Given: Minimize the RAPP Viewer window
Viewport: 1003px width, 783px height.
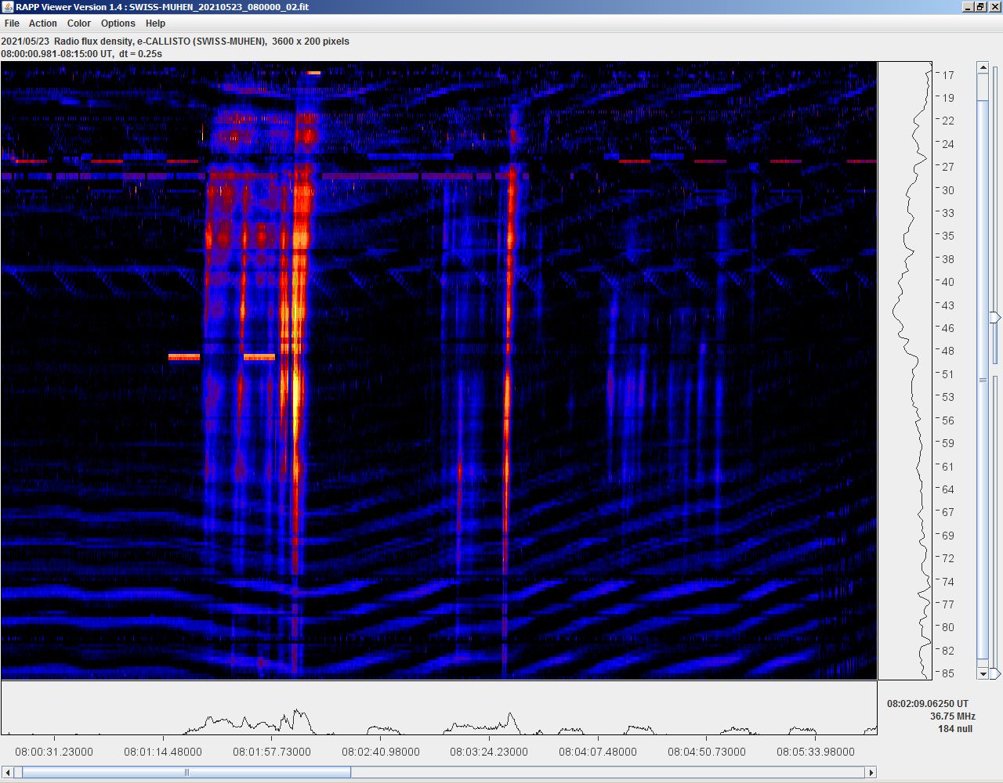Looking at the screenshot, I should pyautogui.click(x=967, y=7).
